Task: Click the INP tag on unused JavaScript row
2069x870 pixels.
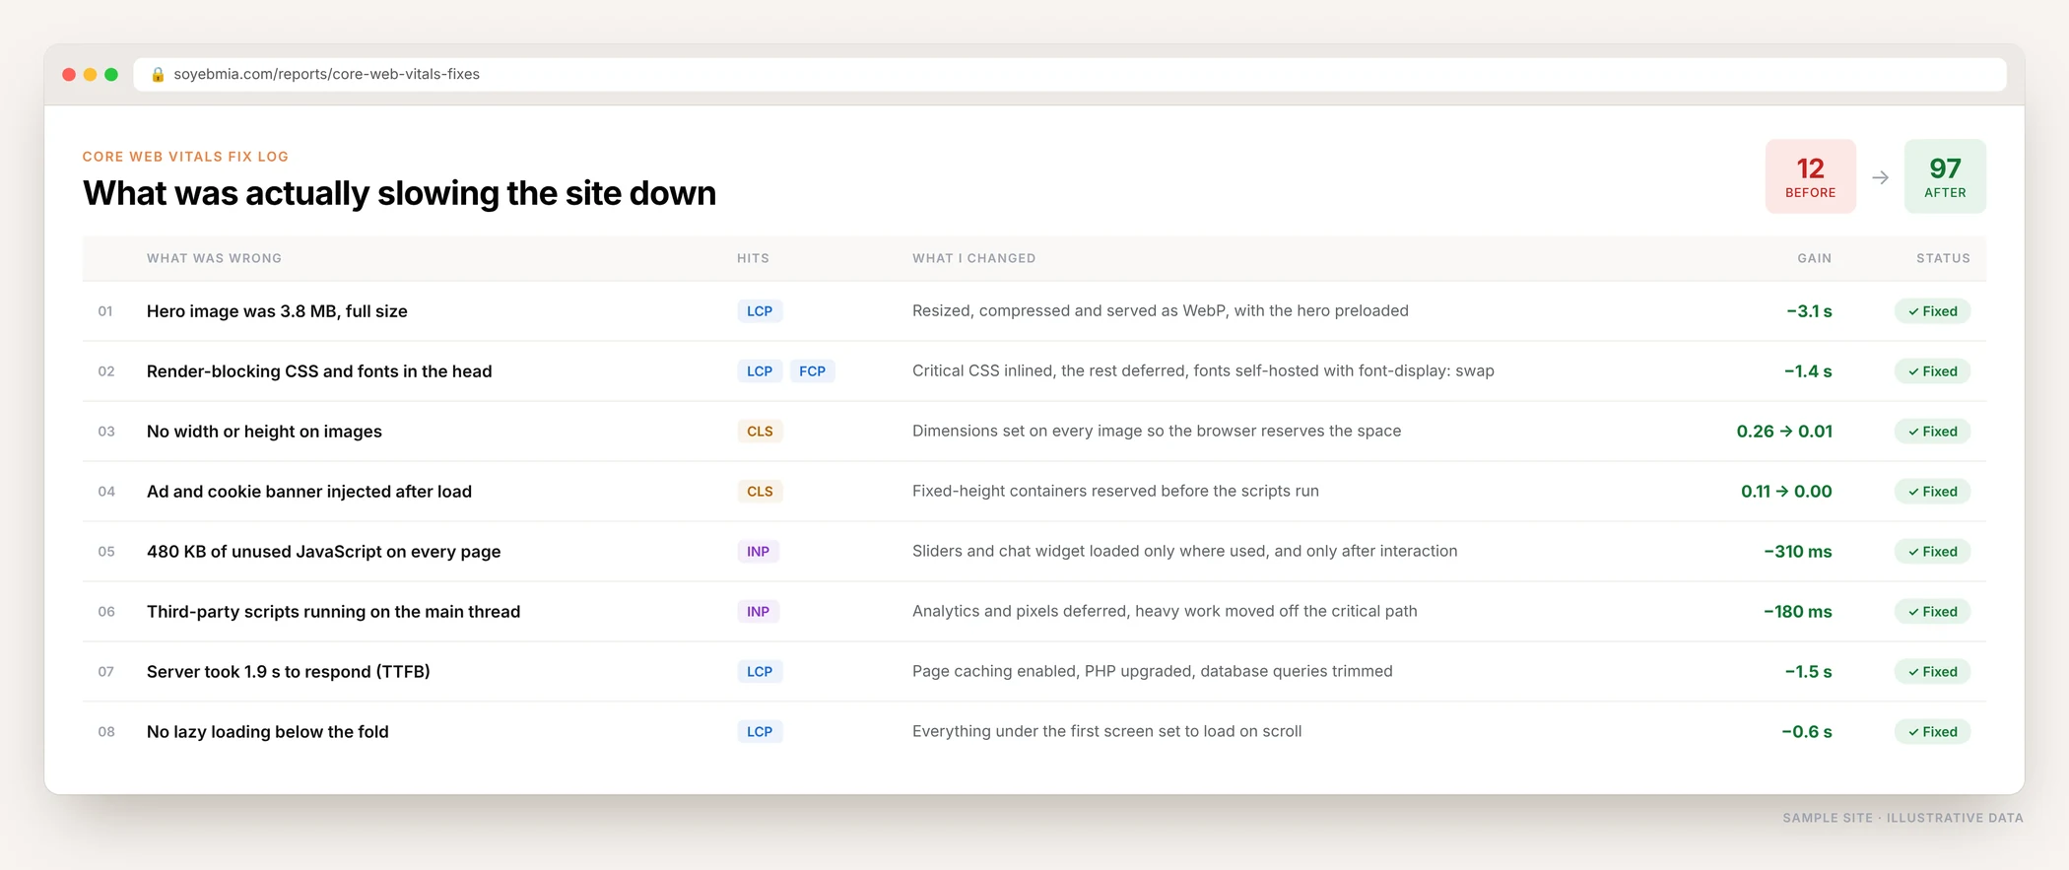Action: (759, 552)
